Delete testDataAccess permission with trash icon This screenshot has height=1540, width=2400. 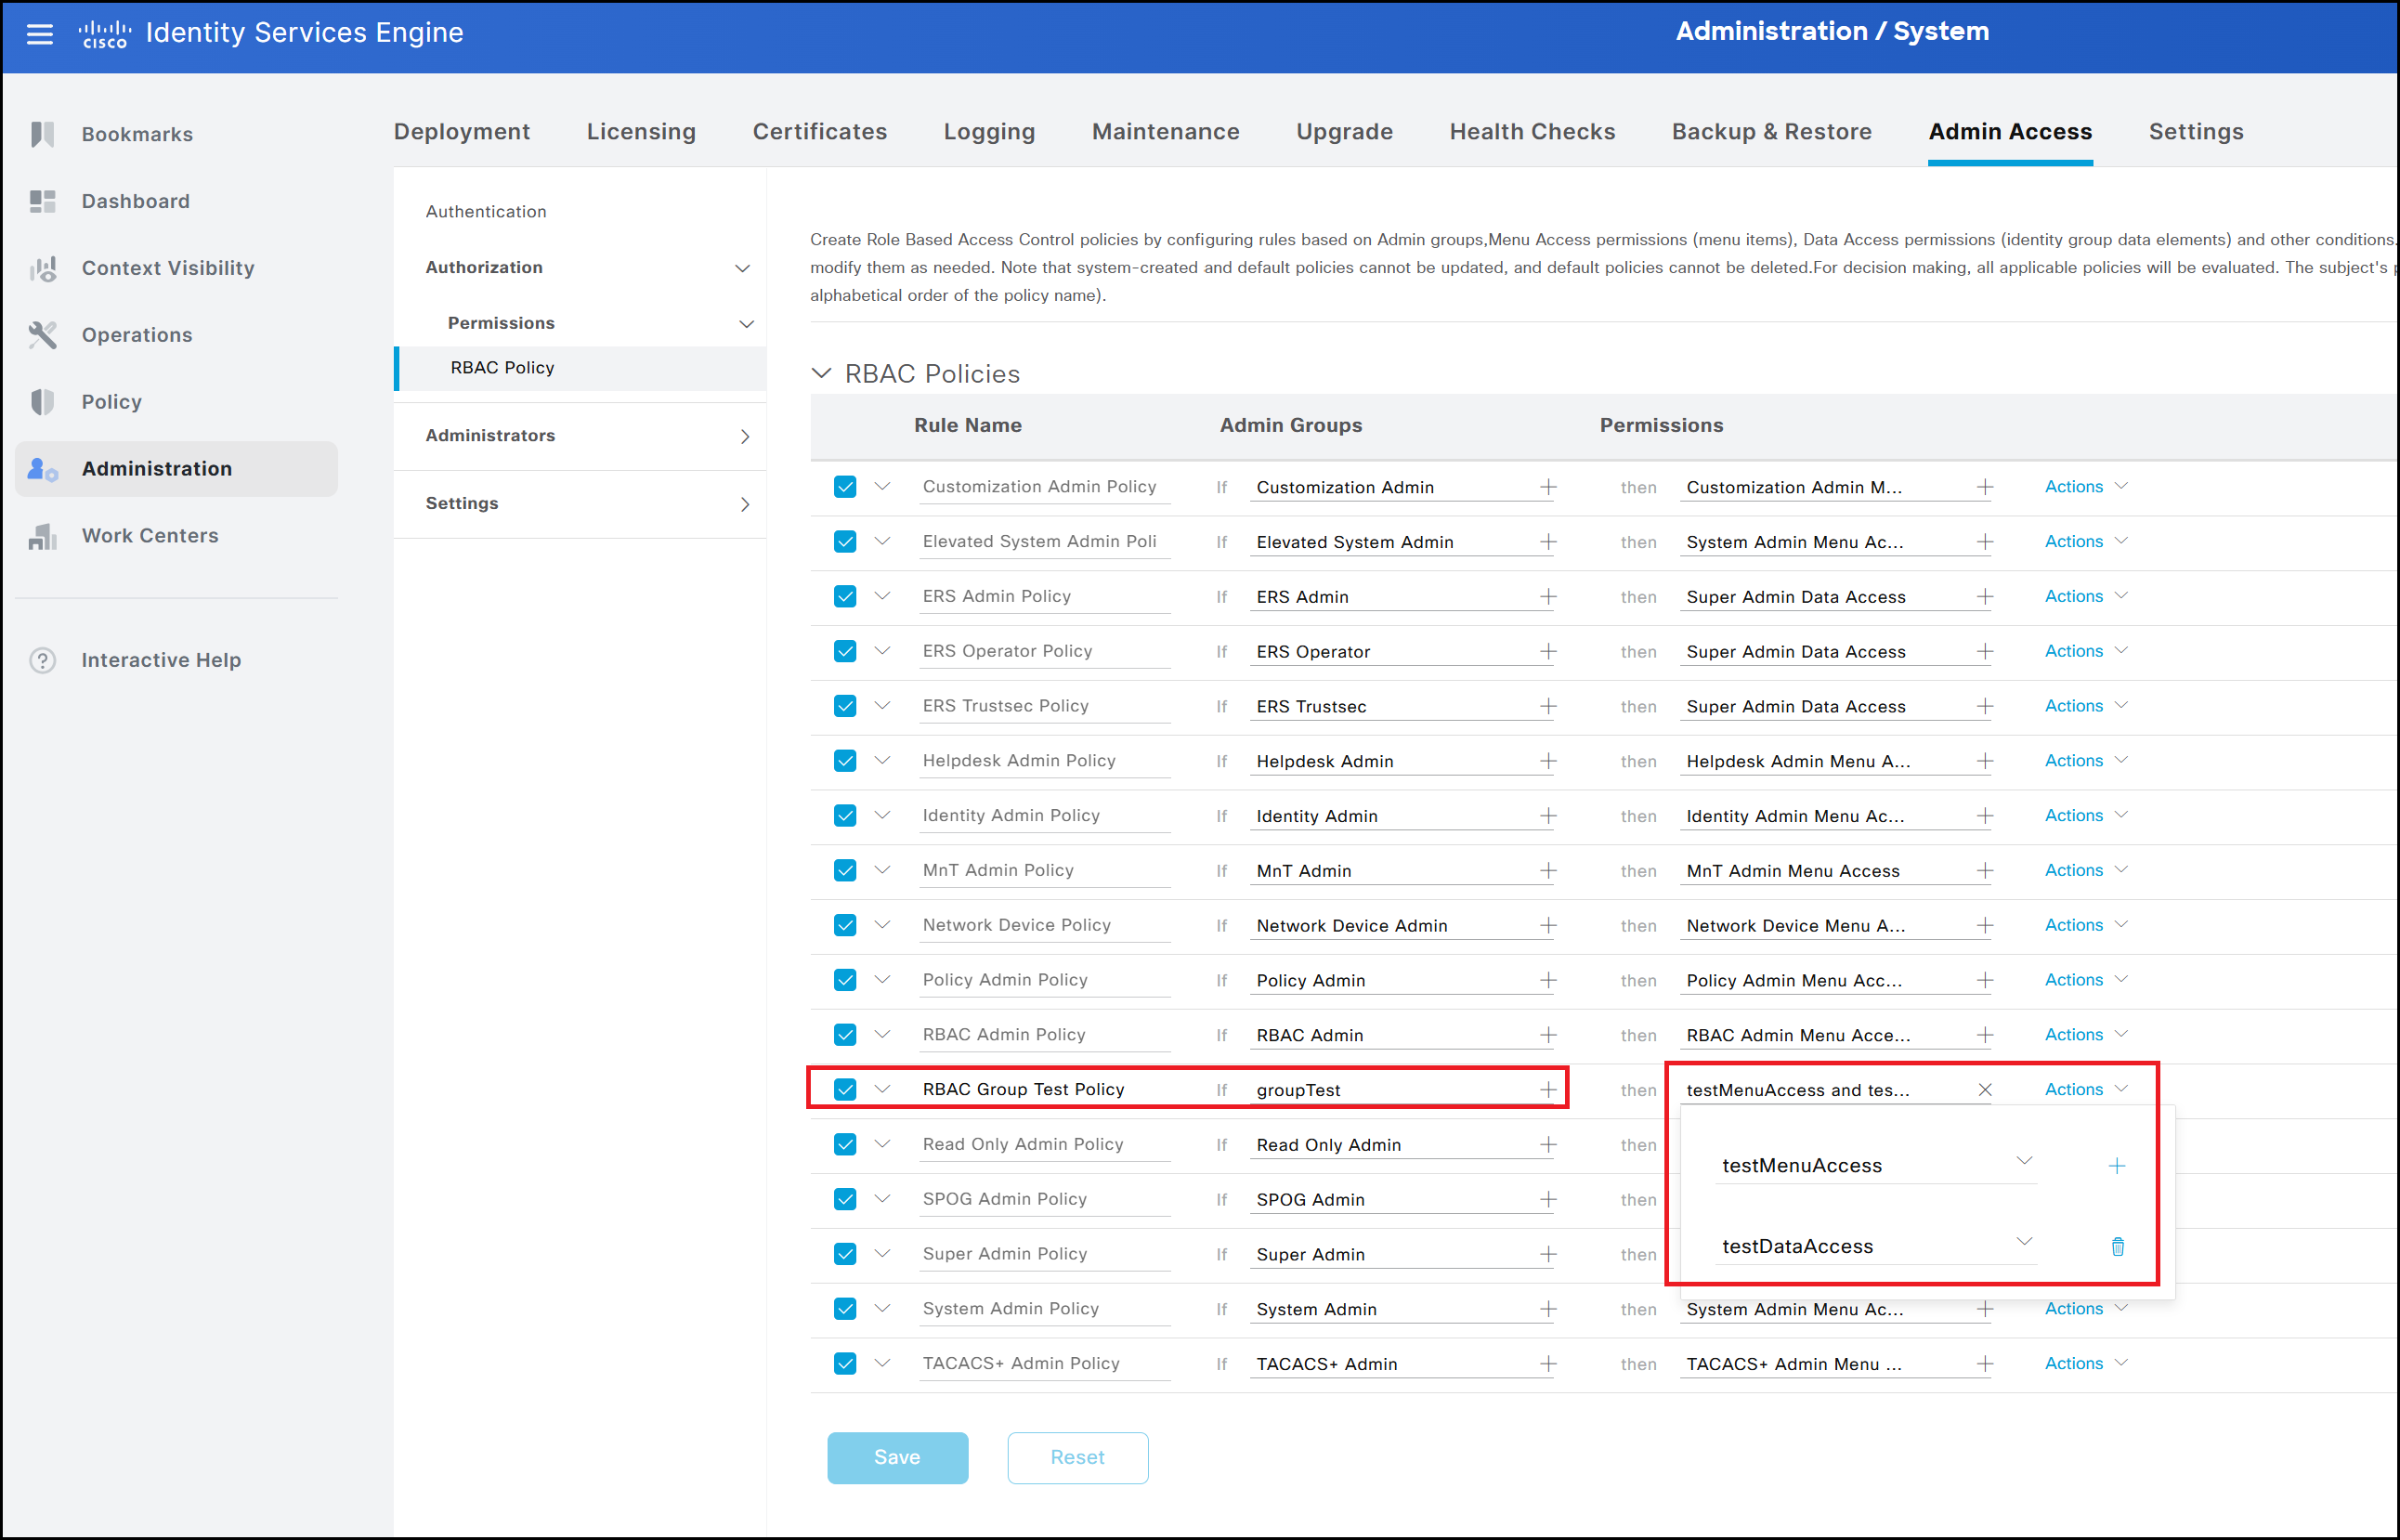(2117, 1246)
